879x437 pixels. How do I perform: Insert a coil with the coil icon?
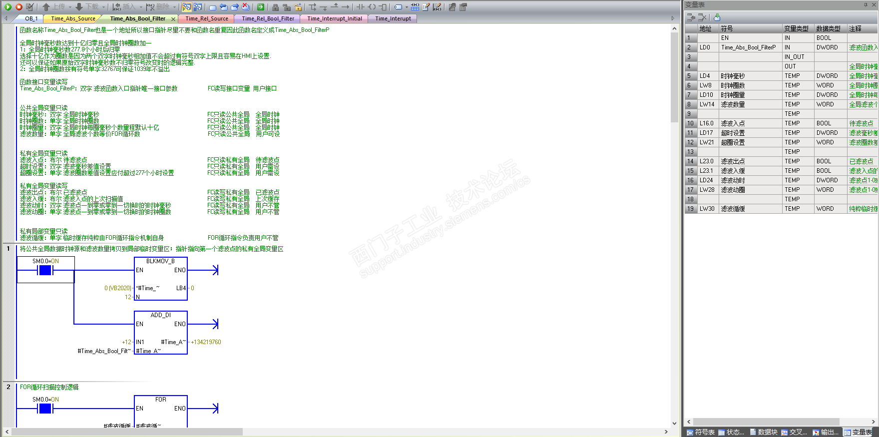372,7
